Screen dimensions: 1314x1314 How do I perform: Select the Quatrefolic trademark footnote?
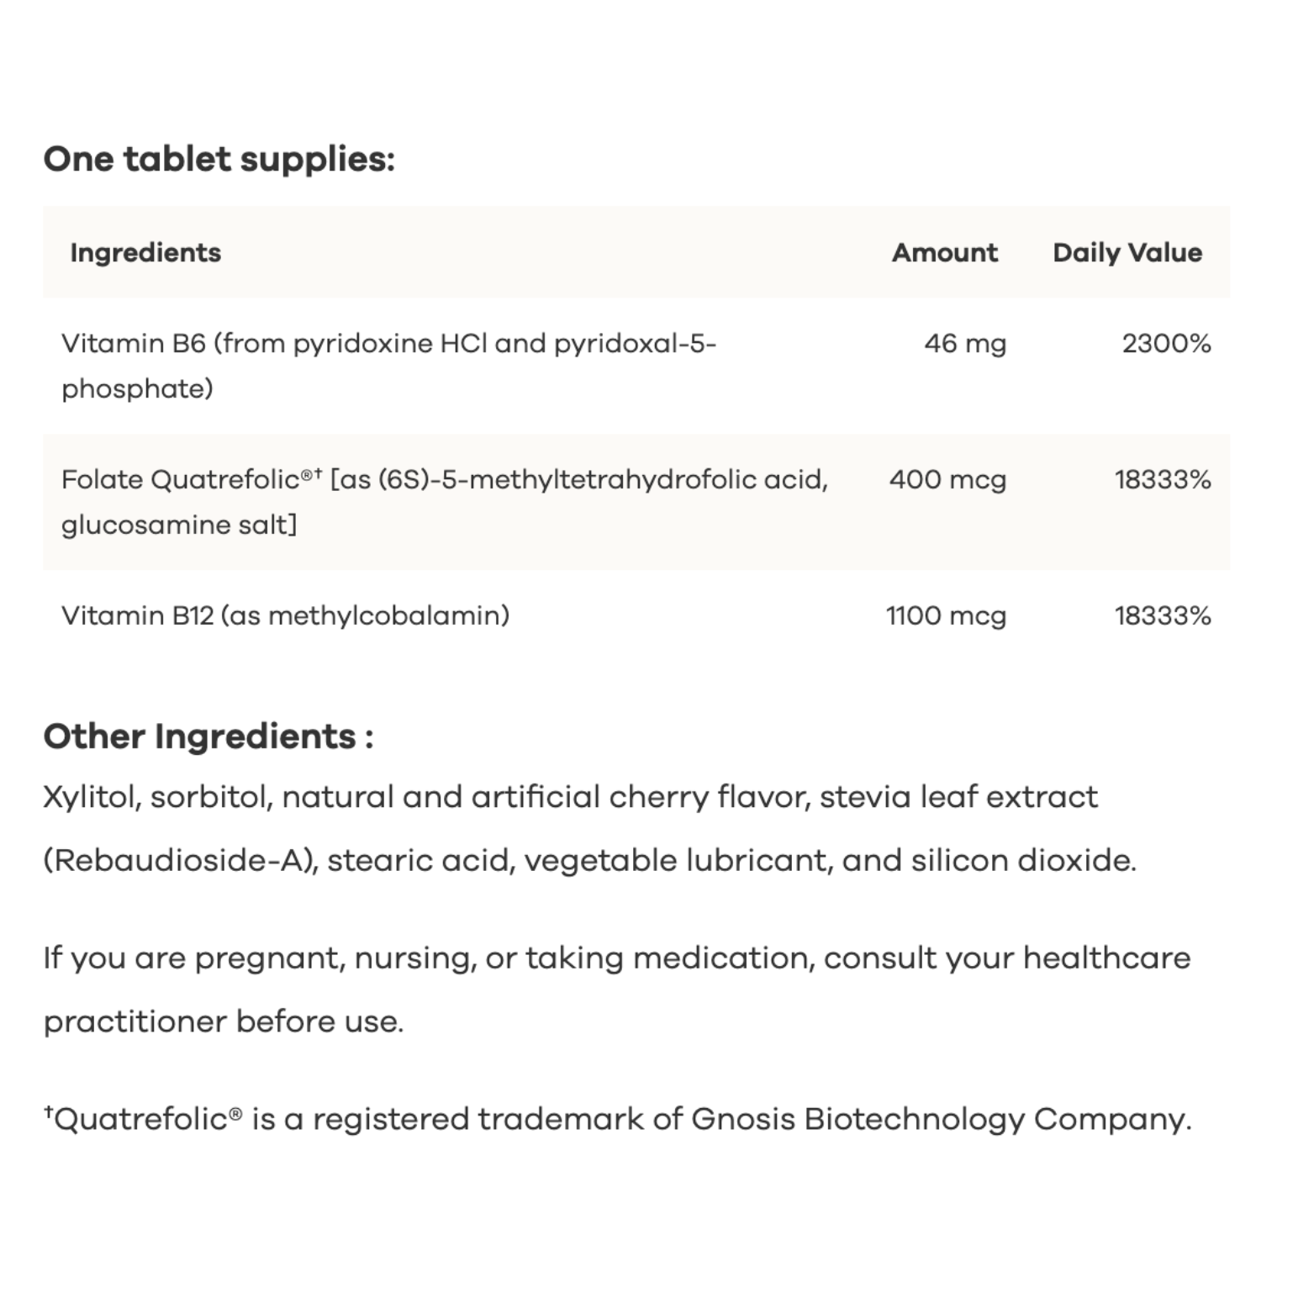tap(616, 1119)
